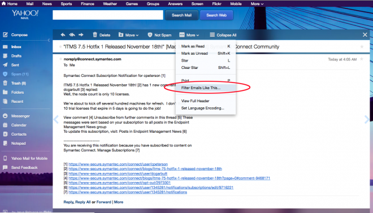Viewport: 373px width, 213px height.
Task: Click Send Feedback in sidebar
Action: 24,168
